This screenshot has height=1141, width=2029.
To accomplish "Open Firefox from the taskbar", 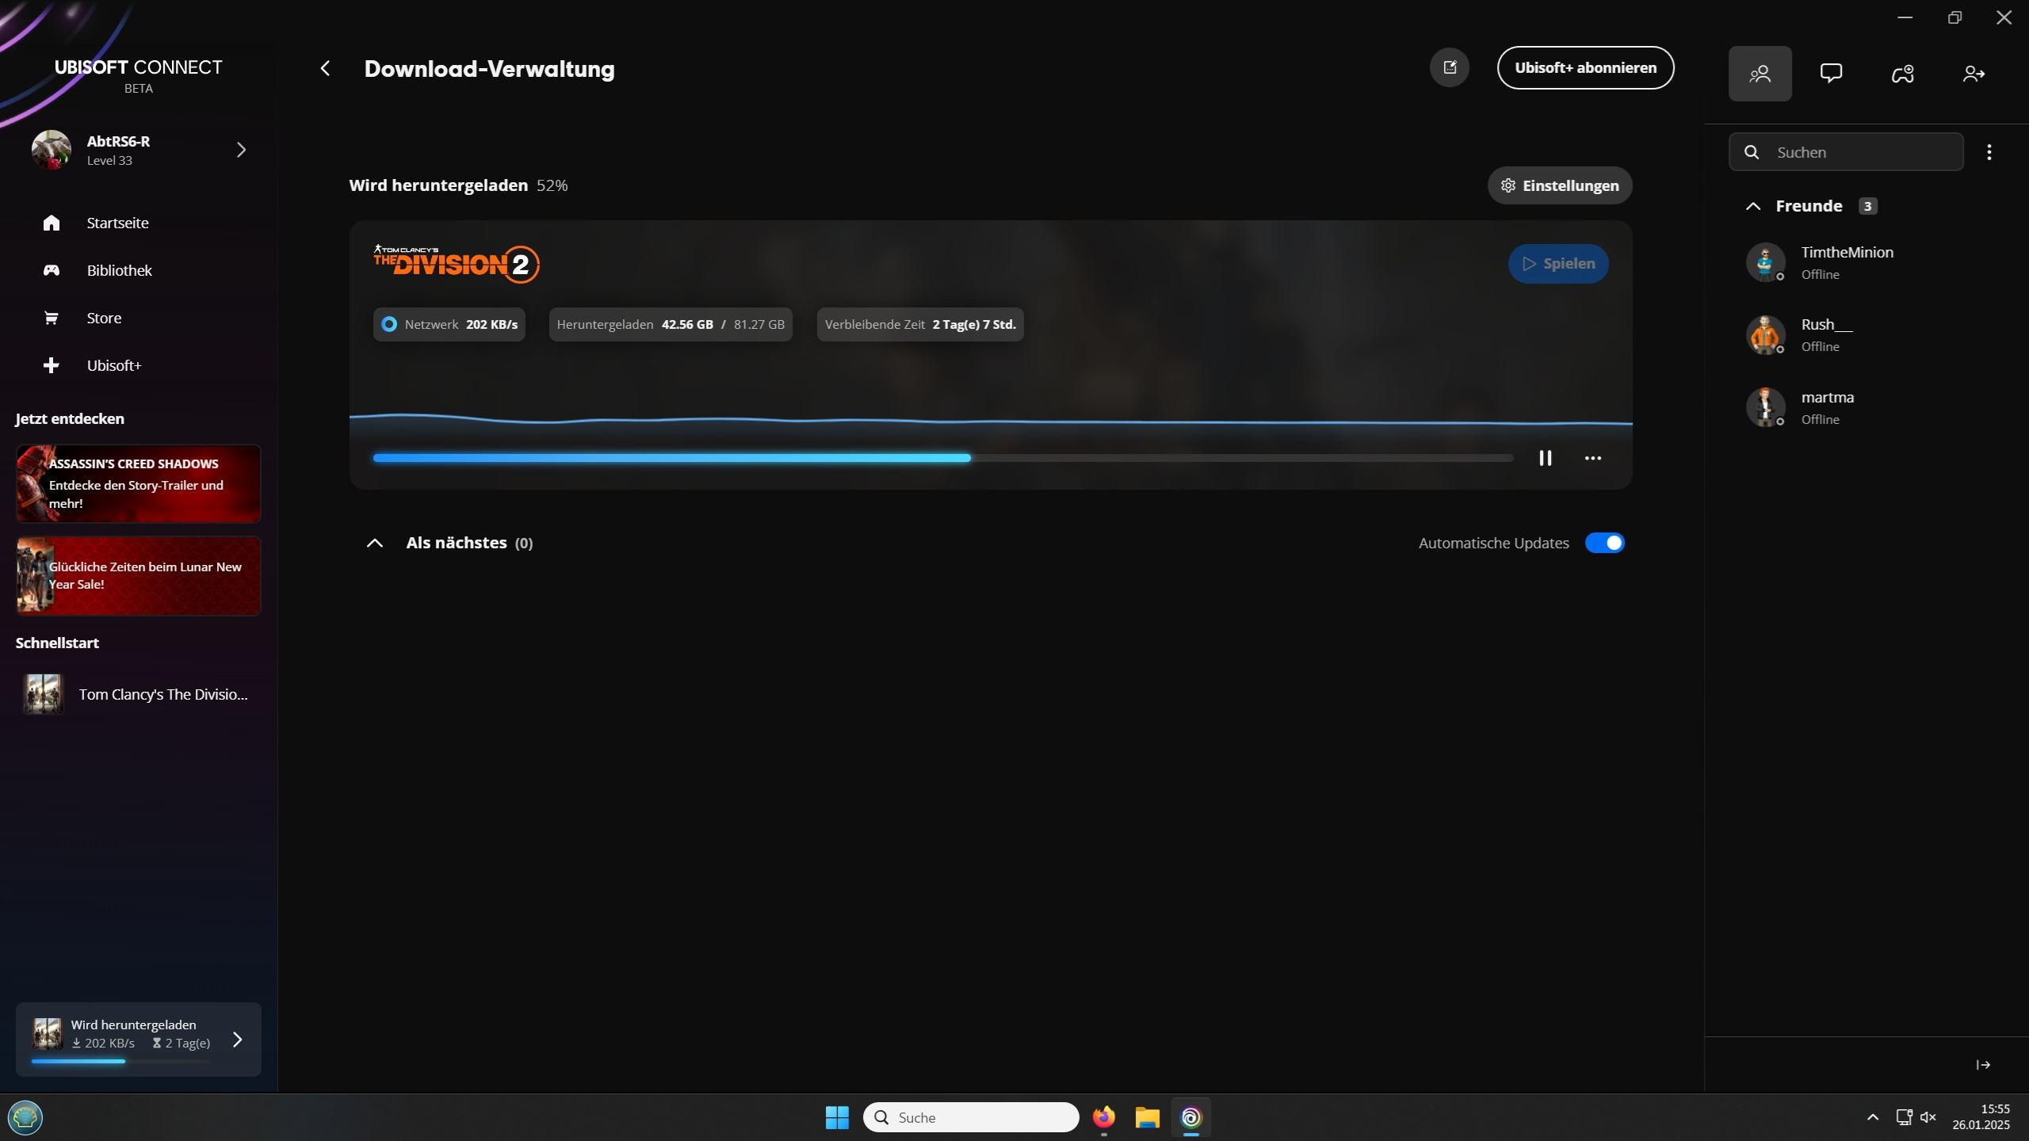I will click(x=1103, y=1117).
